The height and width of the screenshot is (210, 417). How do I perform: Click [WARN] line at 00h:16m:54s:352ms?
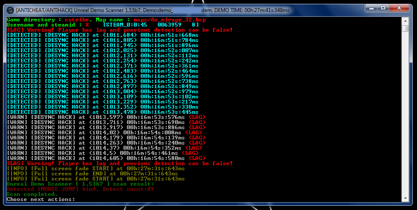(105, 148)
